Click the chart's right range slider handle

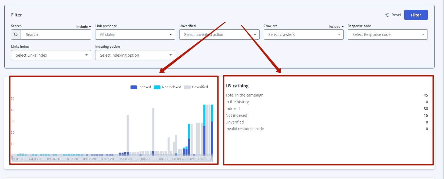pos(212,157)
